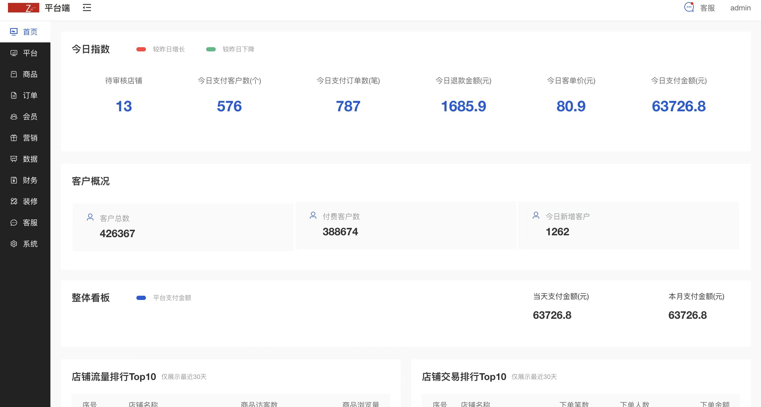Open the 客服 chat bubble icon in top bar
The image size is (761, 407).
pyautogui.click(x=689, y=7)
